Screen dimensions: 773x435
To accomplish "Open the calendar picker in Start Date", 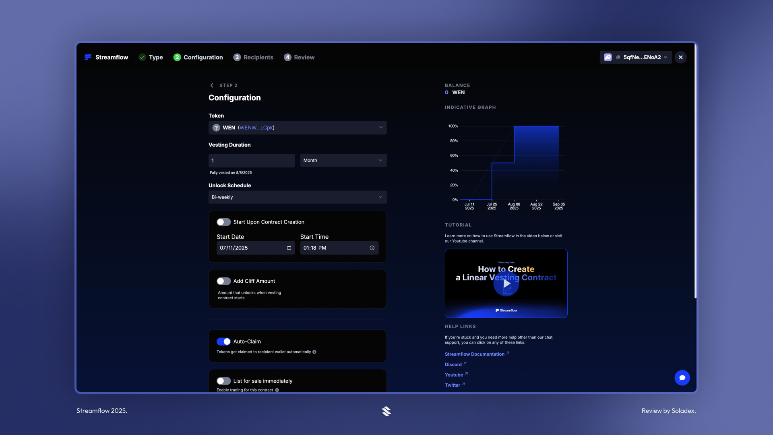I will [289, 248].
